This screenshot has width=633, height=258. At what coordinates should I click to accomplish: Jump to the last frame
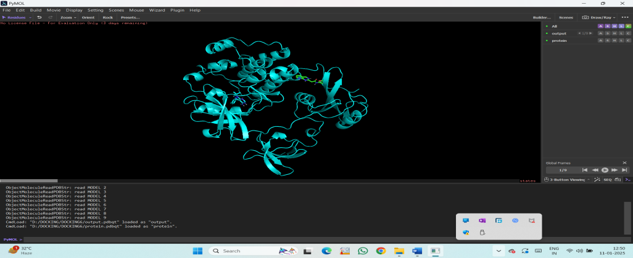[624, 170]
